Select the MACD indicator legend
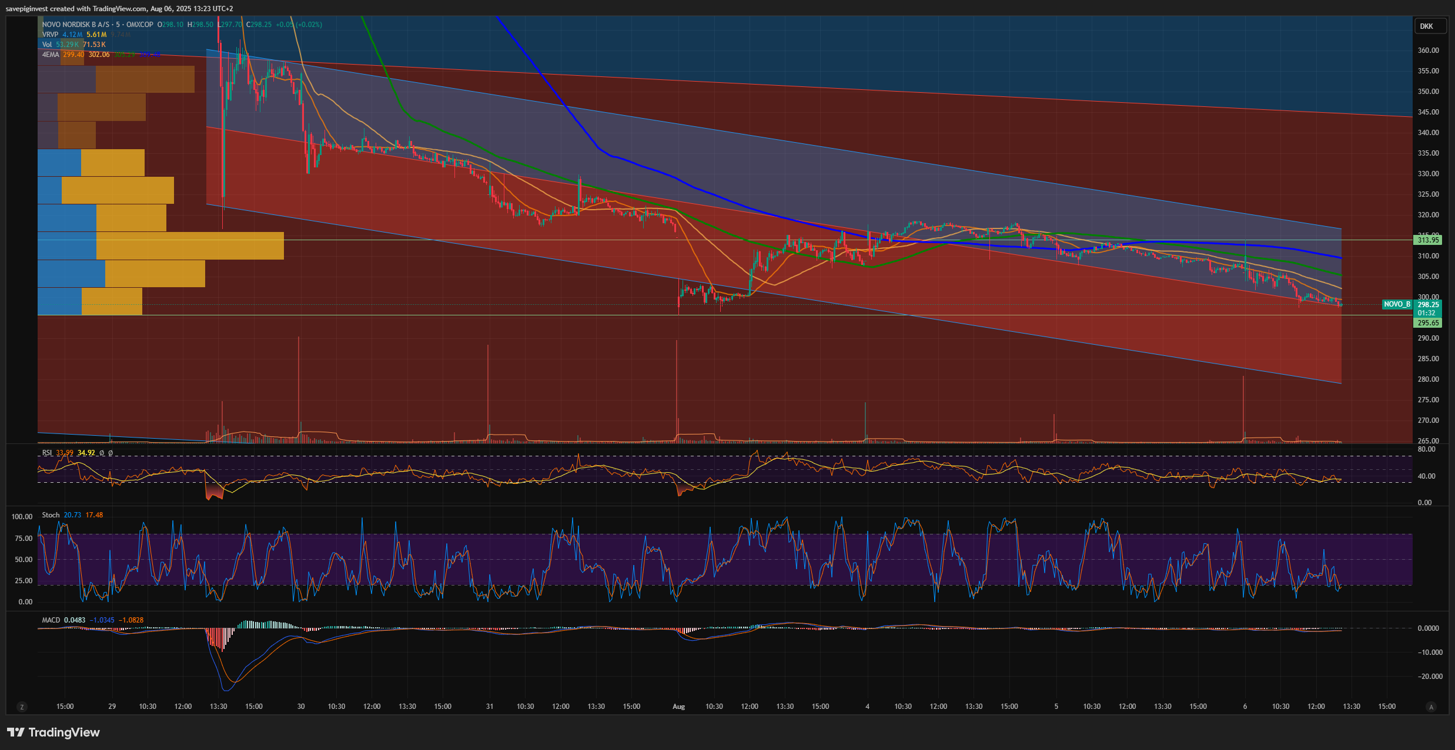 pos(51,620)
